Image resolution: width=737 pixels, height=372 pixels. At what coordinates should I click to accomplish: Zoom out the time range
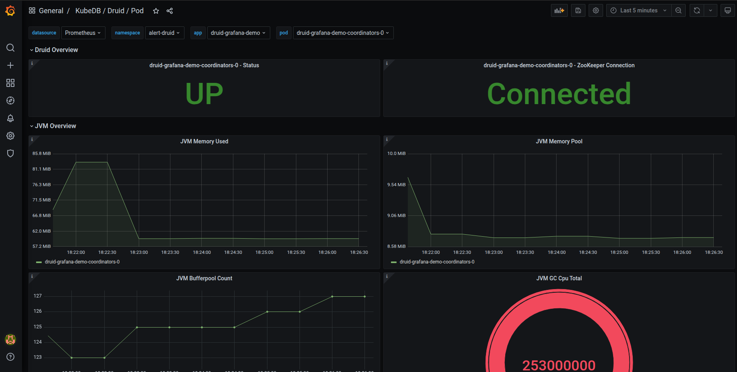[678, 10]
